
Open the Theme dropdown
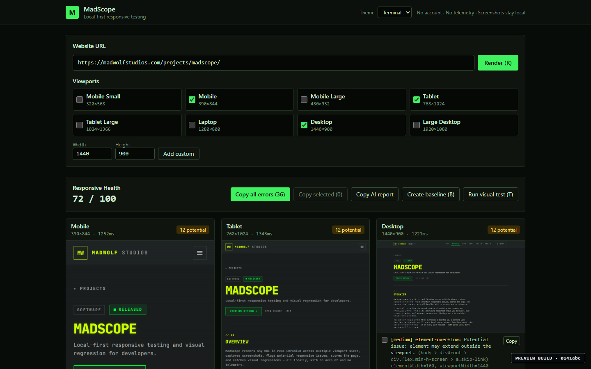click(x=394, y=13)
